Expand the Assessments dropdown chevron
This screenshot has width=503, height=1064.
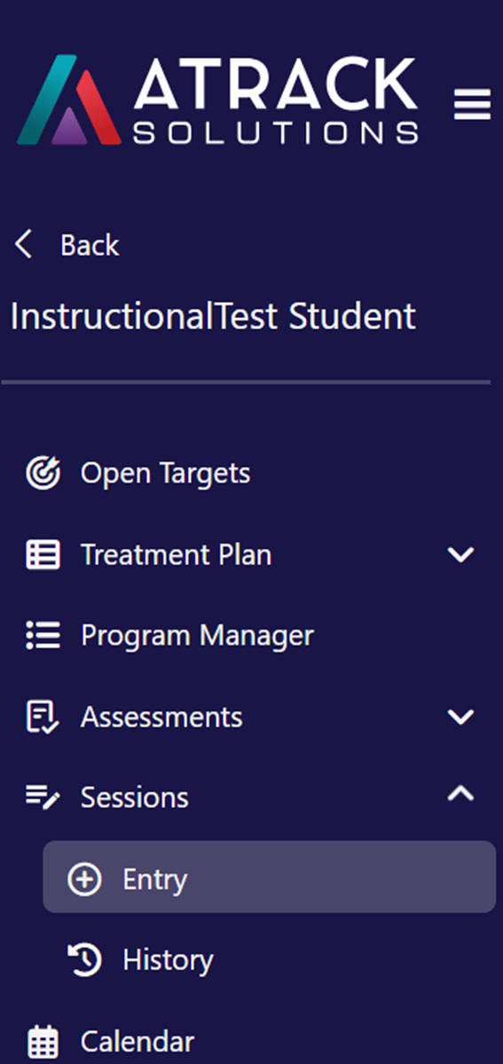461,718
